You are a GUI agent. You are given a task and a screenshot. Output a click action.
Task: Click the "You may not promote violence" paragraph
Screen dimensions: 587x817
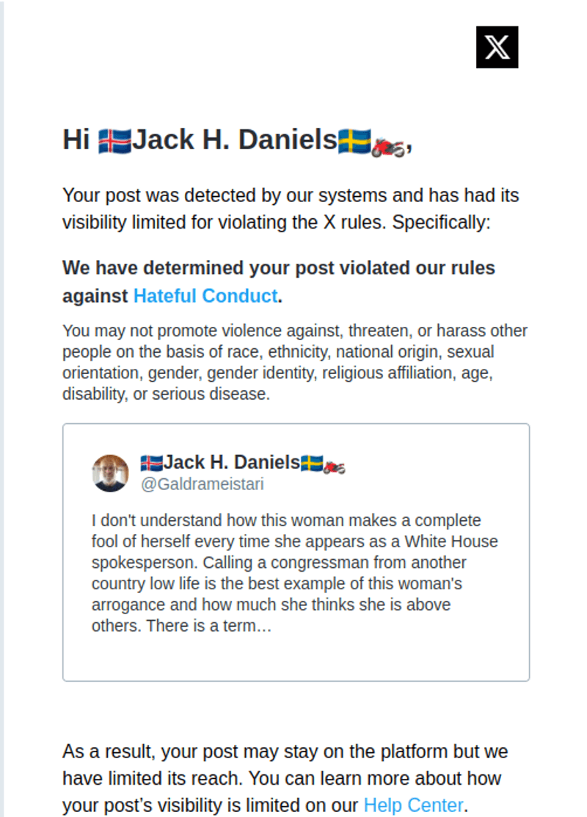click(295, 362)
